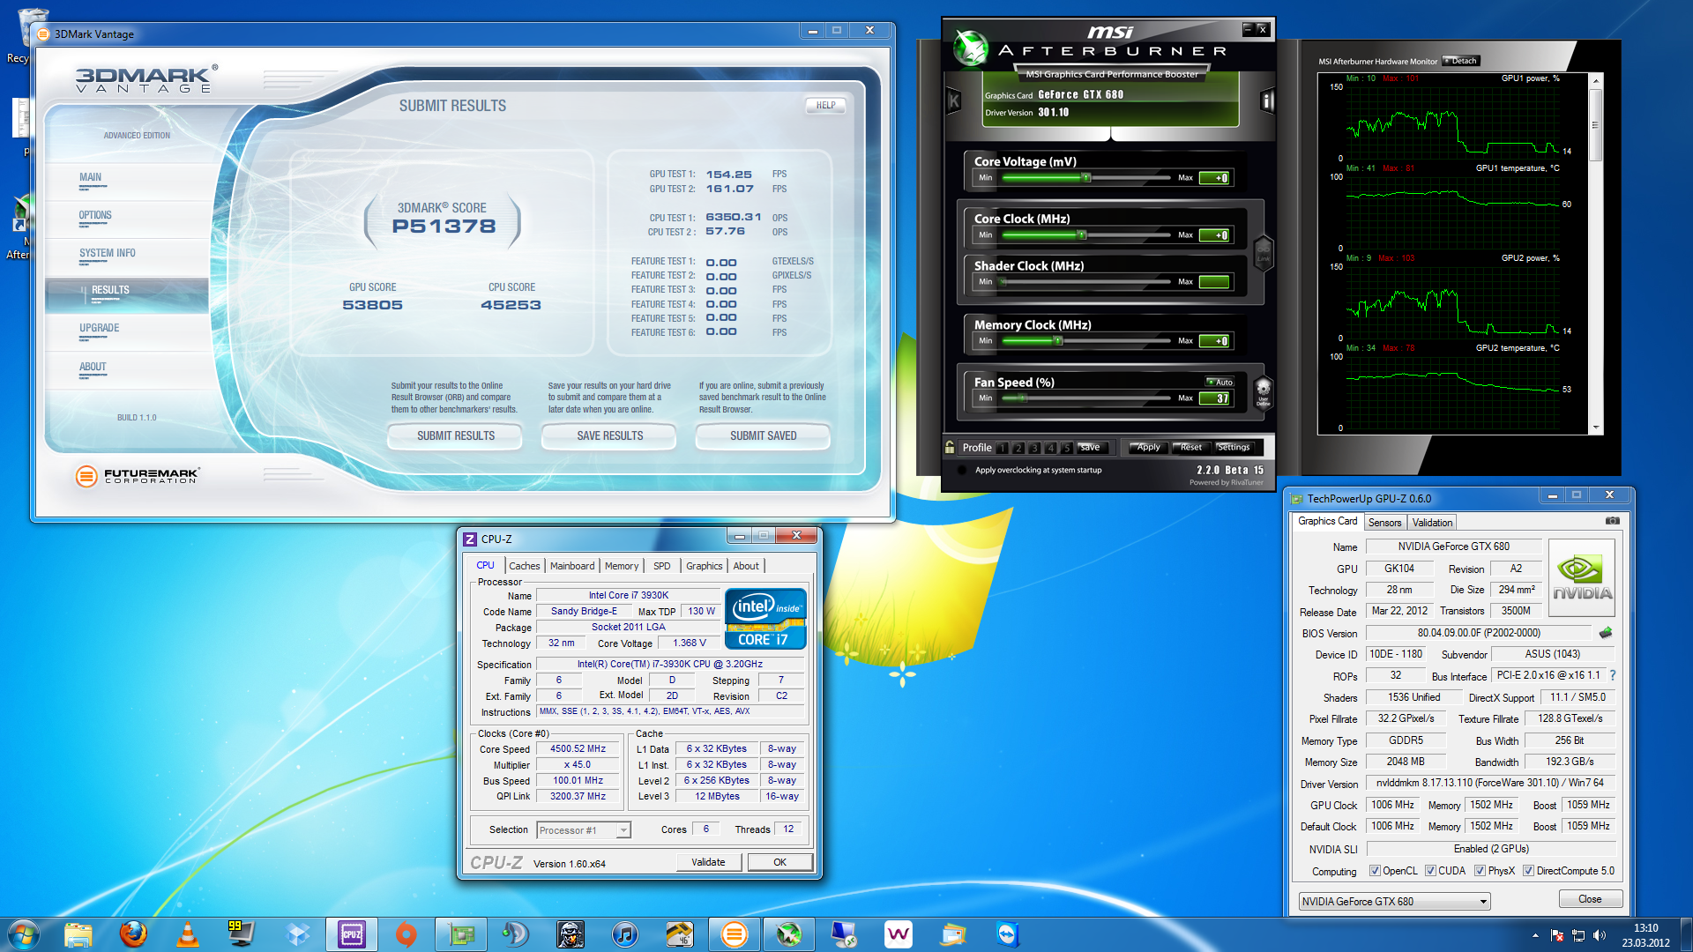The width and height of the screenshot is (1693, 952).
Task: Click the MSI Afterburner taskbar icon
Action: (x=789, y=934)
